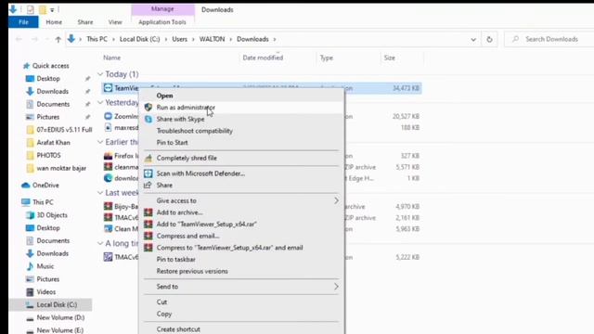The image size is (594, 334).
Task: Click the 3D Objects icon in sidebar
Action: (x=30, y=215)
